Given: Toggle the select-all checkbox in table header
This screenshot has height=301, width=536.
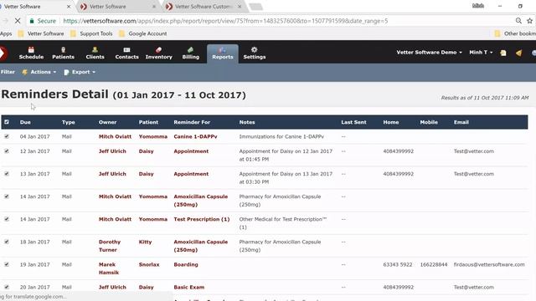Looking at the screenshot, I should click(7, 122).
